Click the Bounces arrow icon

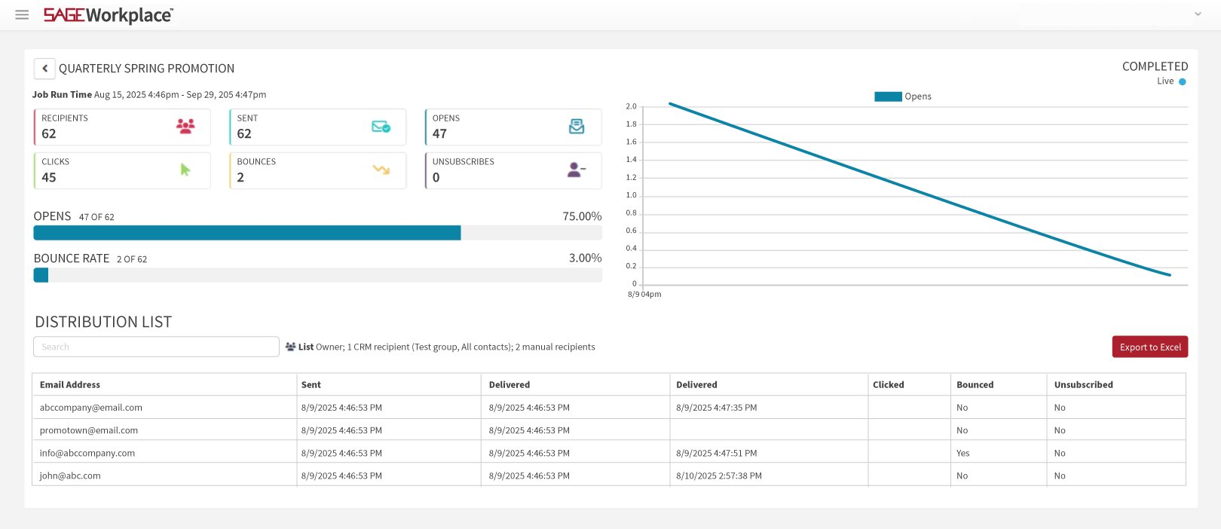click(381, 170)
